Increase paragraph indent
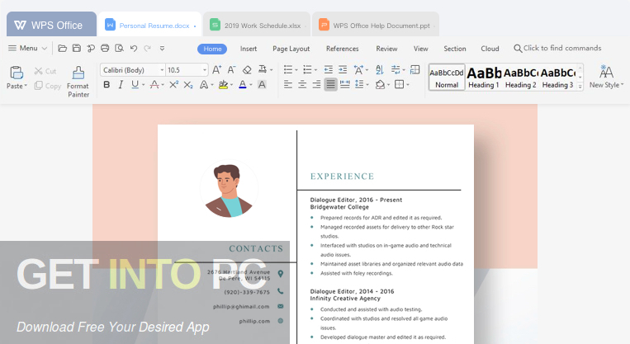Image resolution: width=630 pixels, height=344 pixels. coord(343,70)
